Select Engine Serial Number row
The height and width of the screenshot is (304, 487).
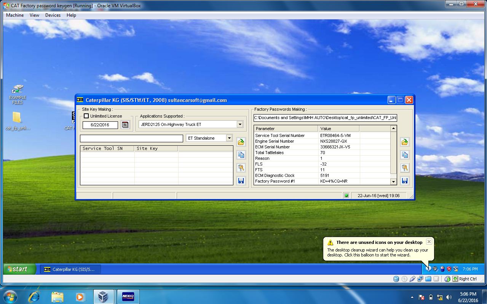click(322, 141)
